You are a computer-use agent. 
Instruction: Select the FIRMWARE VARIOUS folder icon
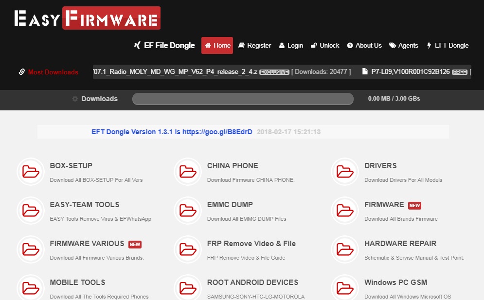coord(30,249)
